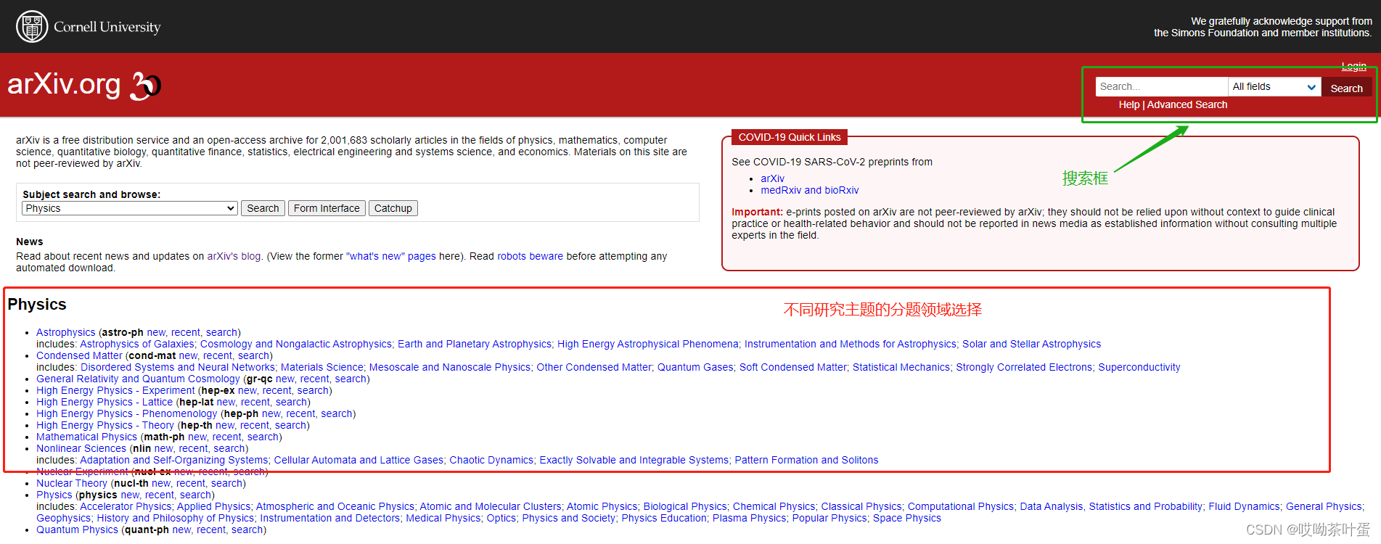
Task: Open Quantum Gases link
Action: (x=695, y=367)
